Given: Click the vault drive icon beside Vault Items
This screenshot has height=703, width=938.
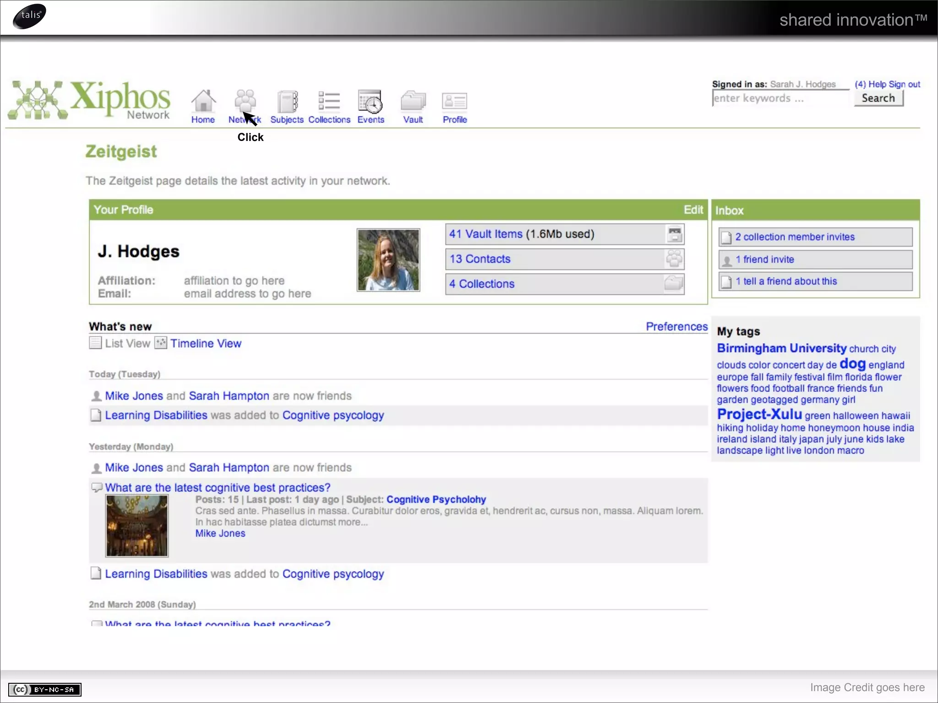Looking at the screenshot, I should click(674, 234).
